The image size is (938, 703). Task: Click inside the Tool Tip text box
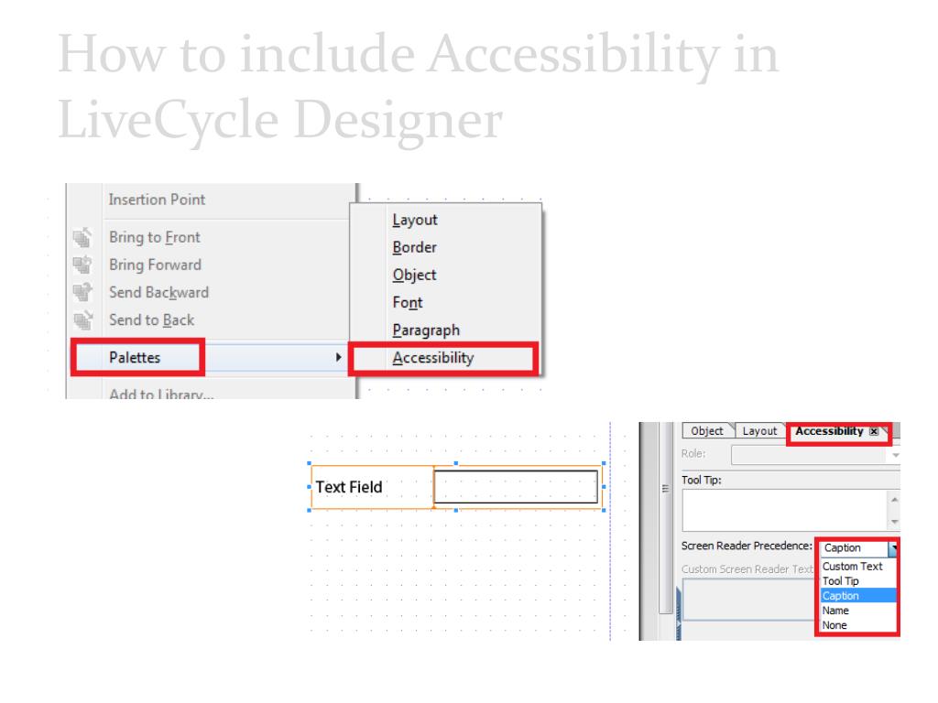tap(784, 511)
